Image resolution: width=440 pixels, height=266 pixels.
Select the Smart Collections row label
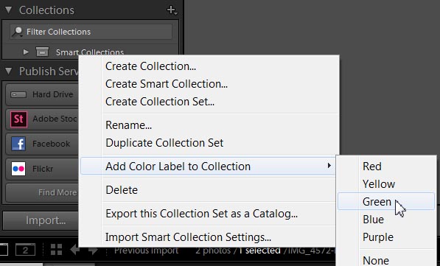89,52
